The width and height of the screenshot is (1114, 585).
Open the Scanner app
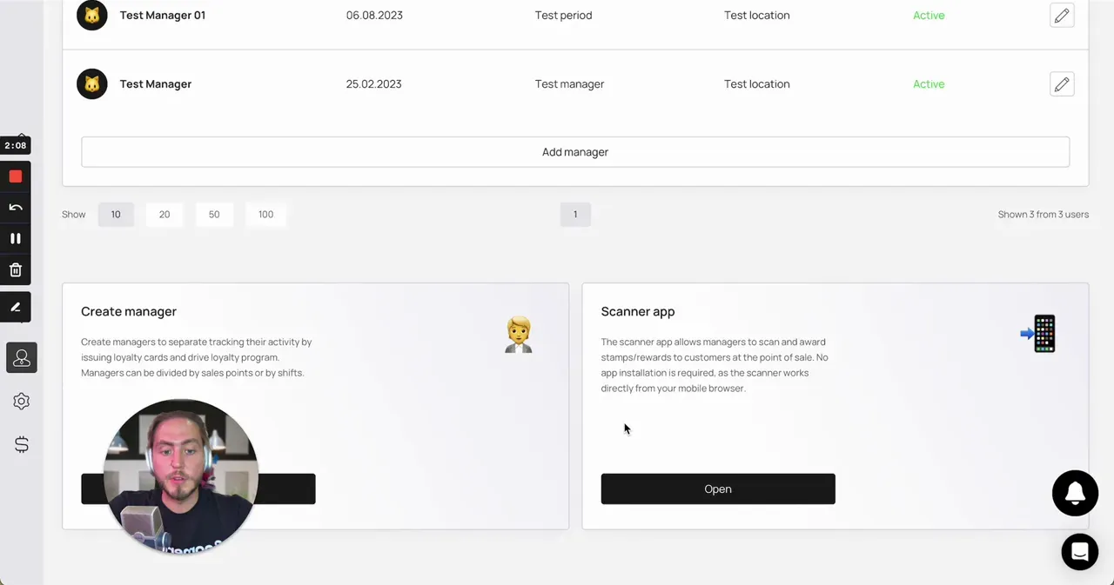click(x=718, y=489)
